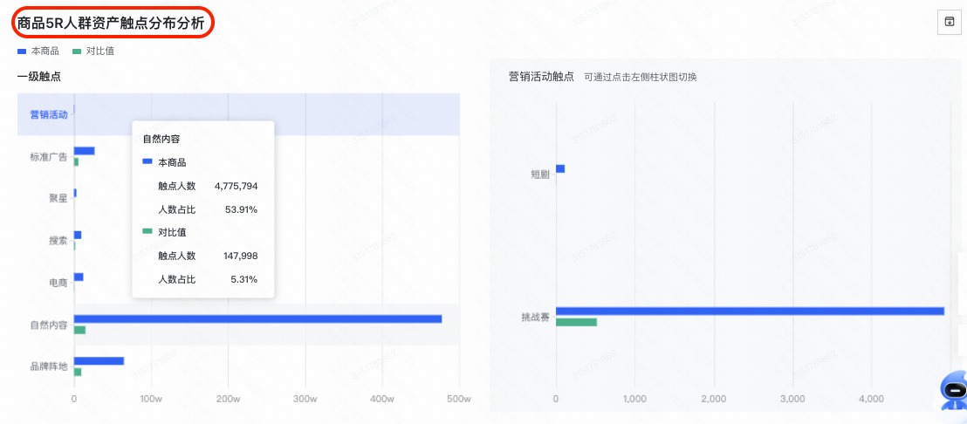Select the 标准广告 category label
This screenshot has height=424, width=967.
click(49, 156)
